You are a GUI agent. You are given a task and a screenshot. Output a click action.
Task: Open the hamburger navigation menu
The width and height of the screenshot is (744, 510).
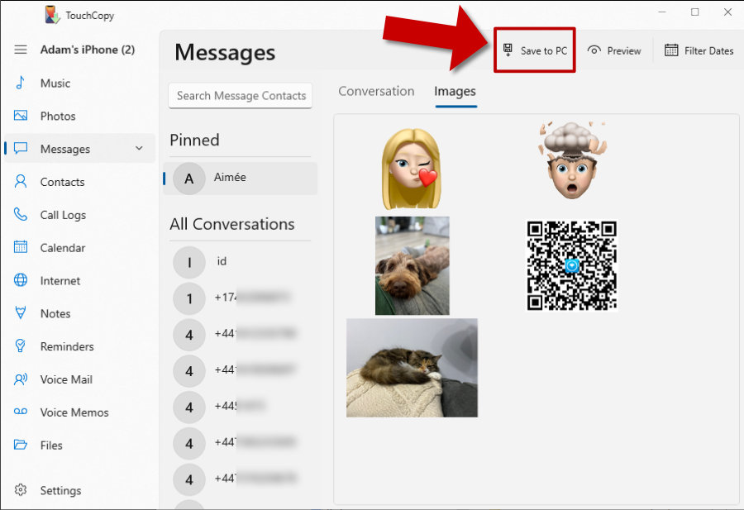coord(21,50)
